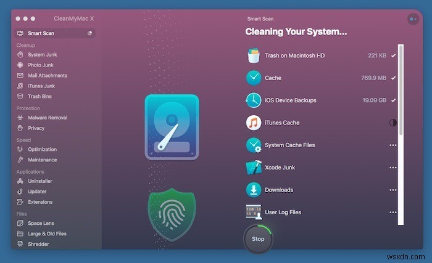Click the iTunes Cache music icon
Viewport: 432px width, 263px height.
pyautogui.click(x=254, y=123)
